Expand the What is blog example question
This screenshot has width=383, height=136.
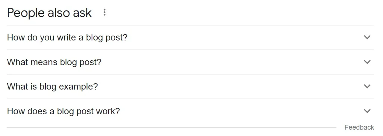click(x=190, y=87)
